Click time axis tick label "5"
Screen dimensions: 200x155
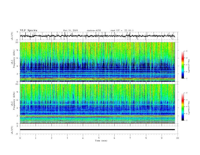[99, 138]
